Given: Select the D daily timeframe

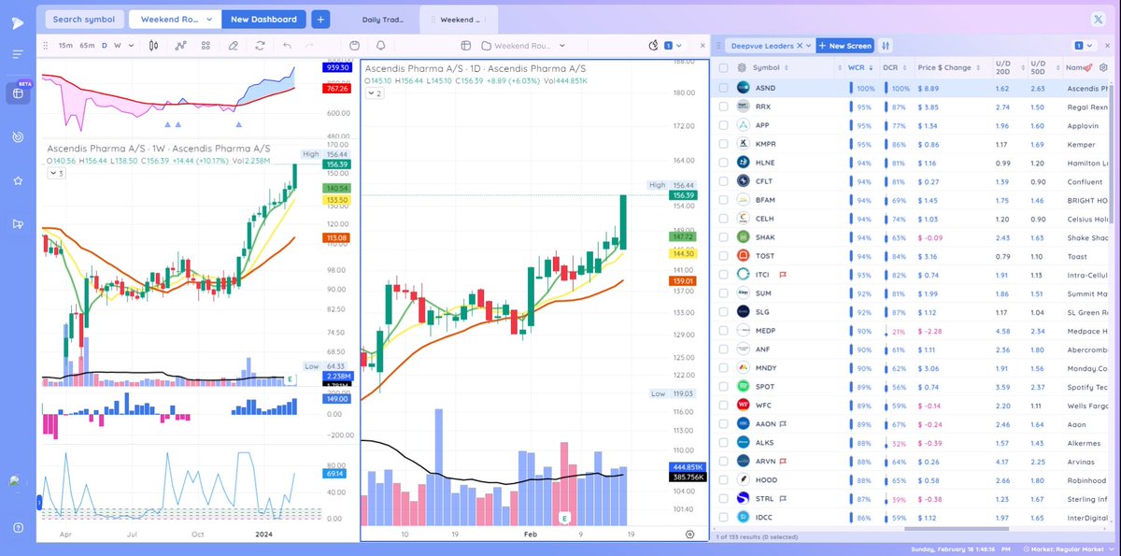Looking at the screenshot, I should (x=105, y=45).
